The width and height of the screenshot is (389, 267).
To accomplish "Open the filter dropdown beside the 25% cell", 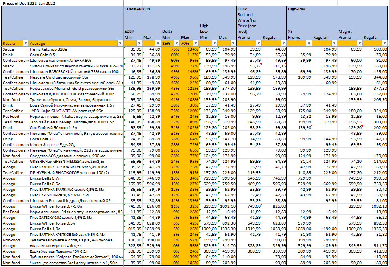I will coord(177,43).
